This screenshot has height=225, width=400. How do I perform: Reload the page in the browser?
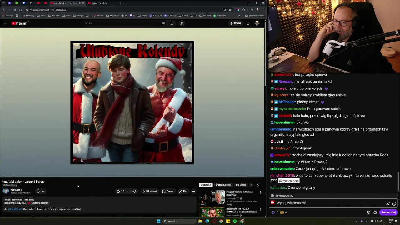click(15, 10)
